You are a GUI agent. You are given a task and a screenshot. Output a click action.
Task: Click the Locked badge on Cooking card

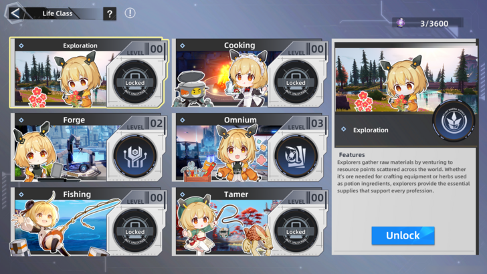(296, 82)
